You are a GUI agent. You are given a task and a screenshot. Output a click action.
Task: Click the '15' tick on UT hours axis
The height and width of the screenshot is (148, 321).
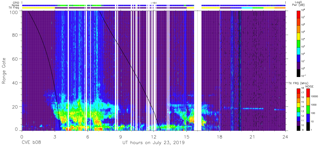187,137
